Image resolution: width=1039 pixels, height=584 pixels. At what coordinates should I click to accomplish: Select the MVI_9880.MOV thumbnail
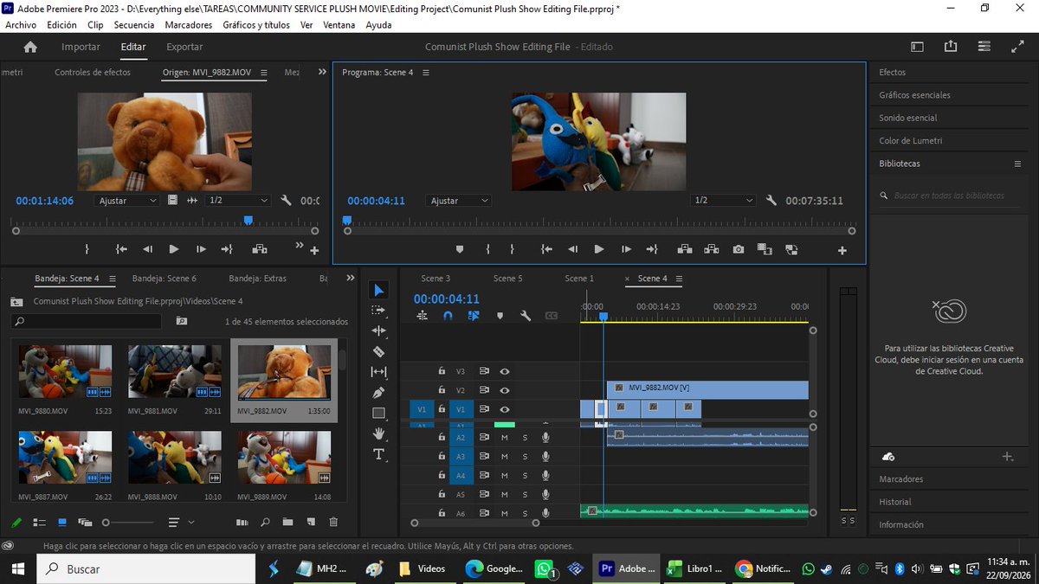pyautogui.click(x=66, y=373)
